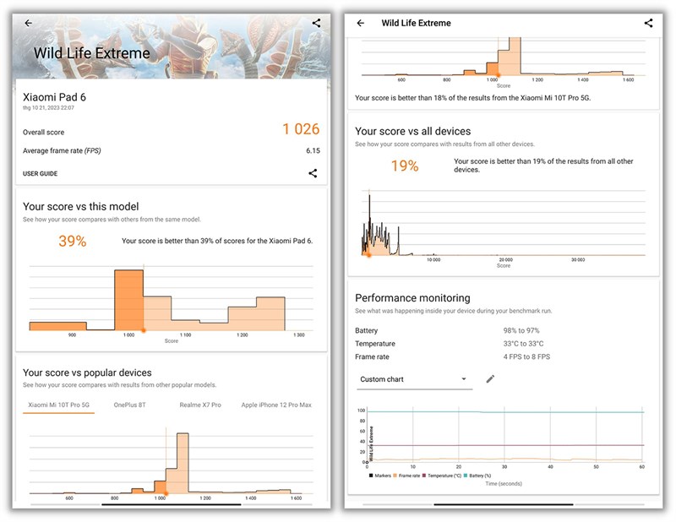The image size is (676, 522).
Task: Switch to the Apple iPhone 12 Pro Max tab
Action: 276,405
